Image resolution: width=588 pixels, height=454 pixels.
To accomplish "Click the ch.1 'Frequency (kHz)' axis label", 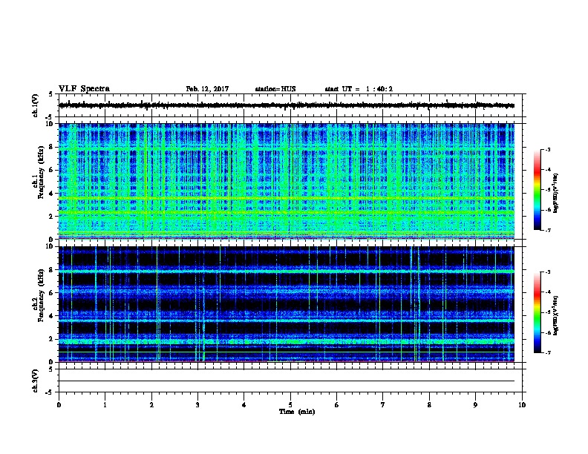I will tap(41, 172).
